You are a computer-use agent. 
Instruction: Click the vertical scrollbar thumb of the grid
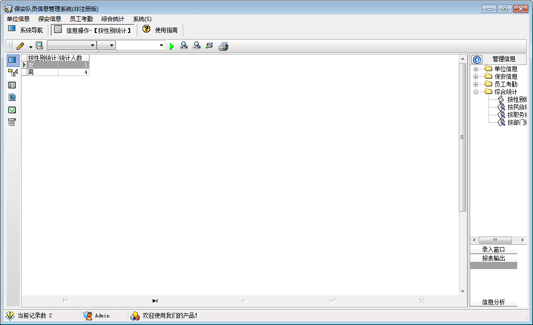click(x=462, y=137)
